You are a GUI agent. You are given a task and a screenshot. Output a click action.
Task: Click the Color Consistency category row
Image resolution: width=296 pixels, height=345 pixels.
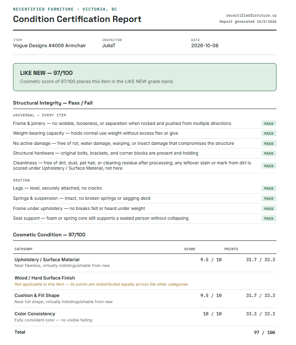(145, 317)
